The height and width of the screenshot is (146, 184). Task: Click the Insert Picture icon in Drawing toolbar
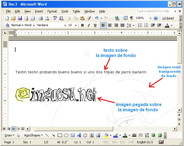point(98,135)
